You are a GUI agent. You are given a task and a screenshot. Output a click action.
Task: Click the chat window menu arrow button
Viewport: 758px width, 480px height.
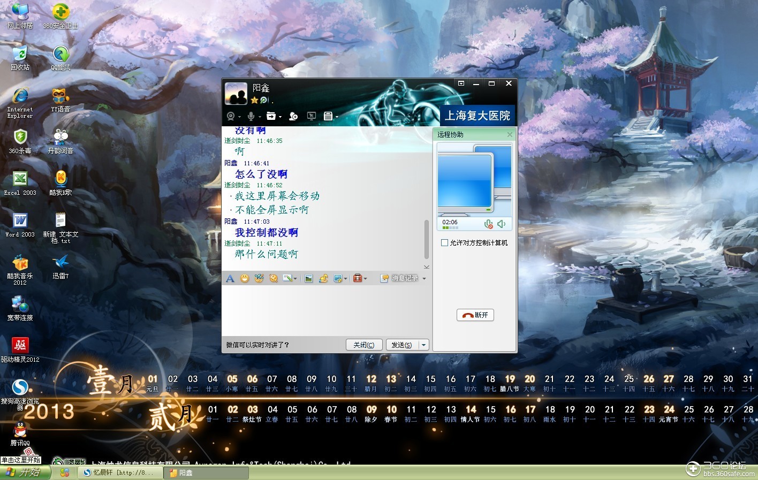461,83
